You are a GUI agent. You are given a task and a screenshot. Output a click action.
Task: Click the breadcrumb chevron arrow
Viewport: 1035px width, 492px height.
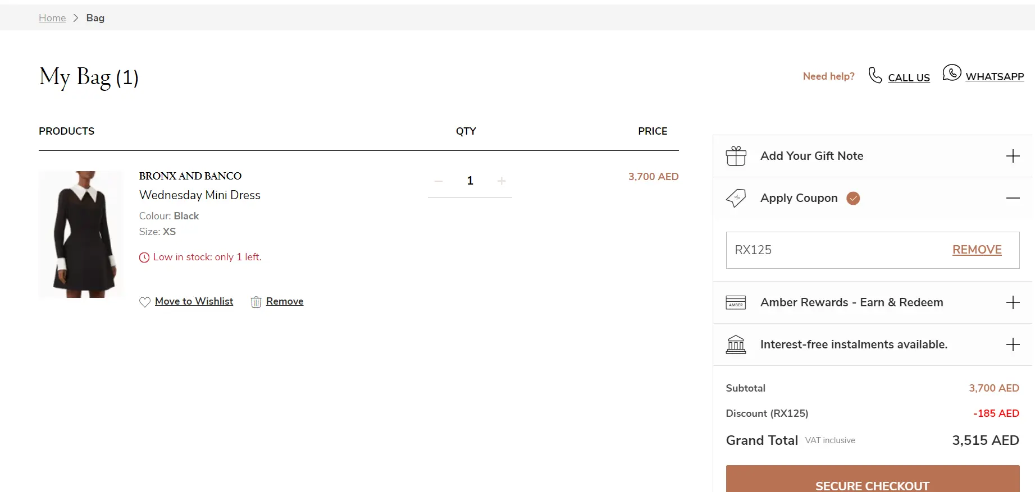76,18
